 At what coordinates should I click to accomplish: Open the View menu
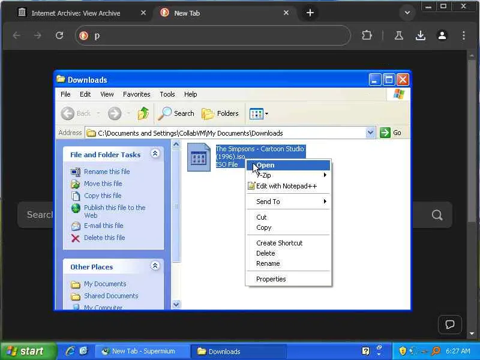pos(107,94)
